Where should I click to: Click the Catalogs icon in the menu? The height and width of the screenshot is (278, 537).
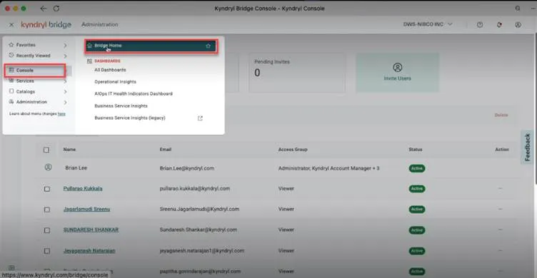click(x=11, y=91)
